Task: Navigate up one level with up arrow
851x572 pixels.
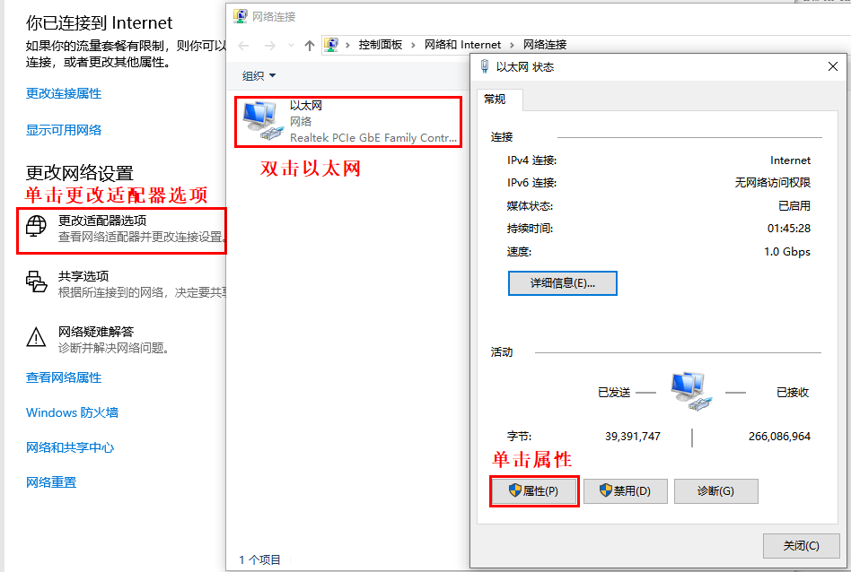Action: (310, 46)
